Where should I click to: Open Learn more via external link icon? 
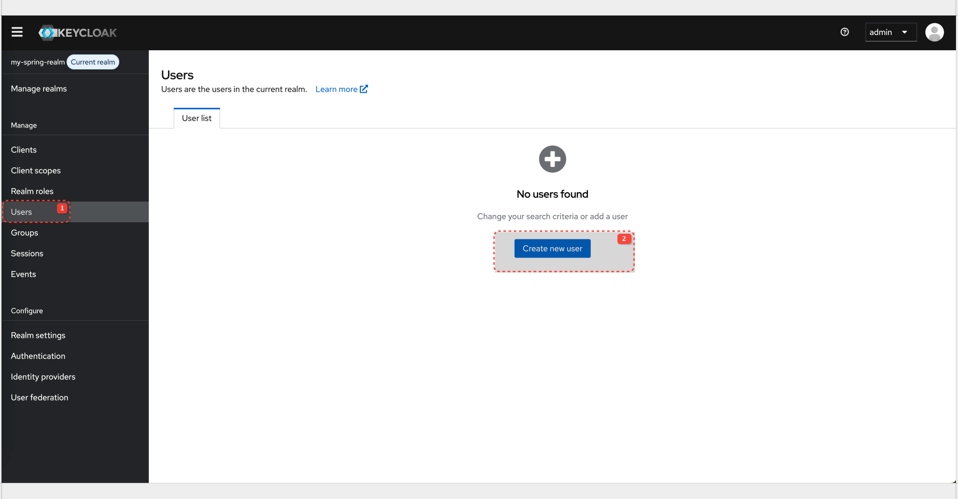[364, 89]
